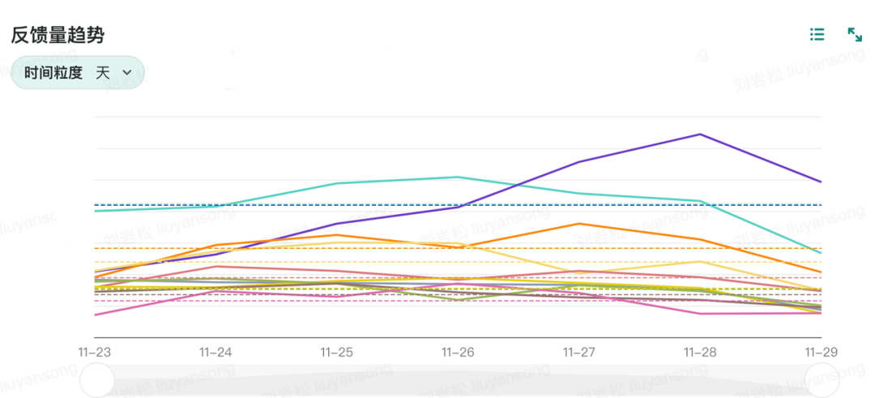The width and height of the screenshot is (875, 398).
Task: Click the right range slider handle
Action: coord(822,380)
